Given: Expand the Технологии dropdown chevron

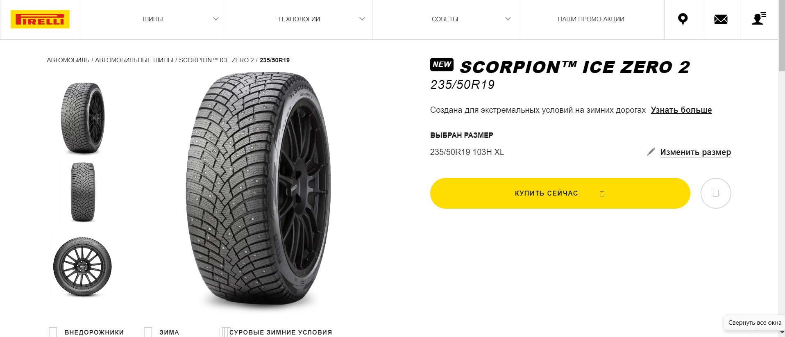Looking at the screenshot, I should pos(362,19).
